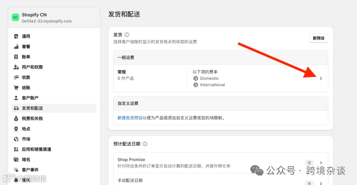Click the Domestic rate zone
The height and width of the screenshot is (185, 357).
210,78
